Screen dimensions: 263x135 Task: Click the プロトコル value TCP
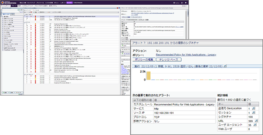coord(157,117)
